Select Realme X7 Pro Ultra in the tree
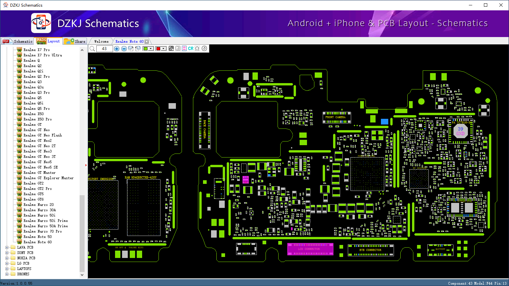Screen dimensions: 509x286 pyautogui.click(x=42, y=55)
